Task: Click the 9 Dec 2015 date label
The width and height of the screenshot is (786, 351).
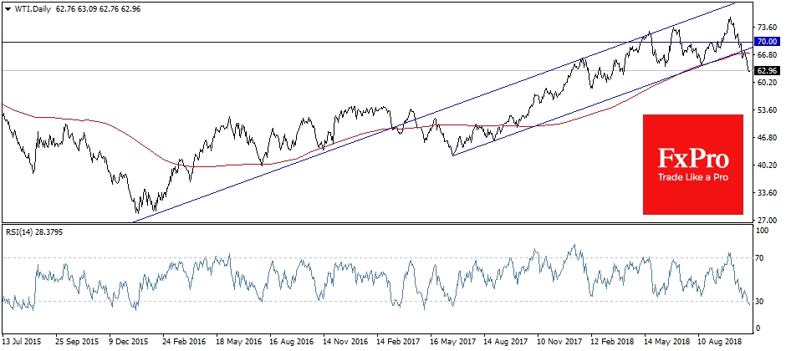Action: click(130, 341)
